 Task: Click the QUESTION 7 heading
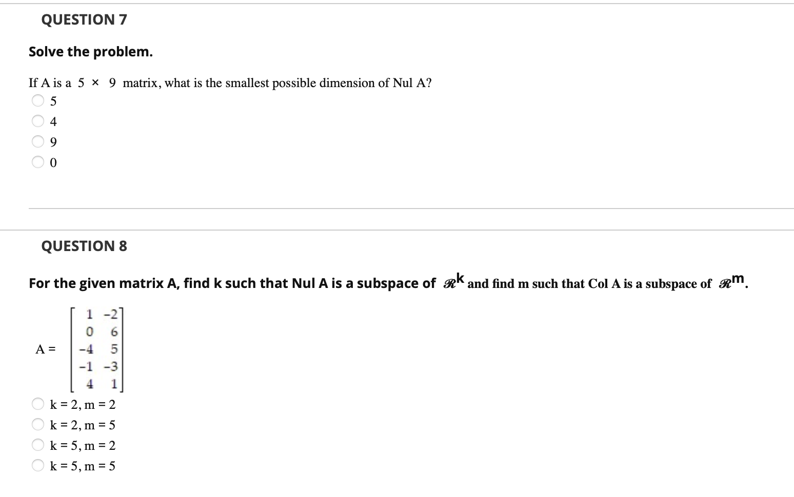tap(84, 19)
